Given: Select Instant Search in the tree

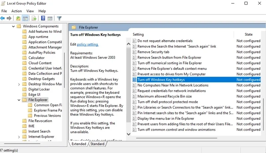Looking at the screenshot, I should [x=39, y=131].
